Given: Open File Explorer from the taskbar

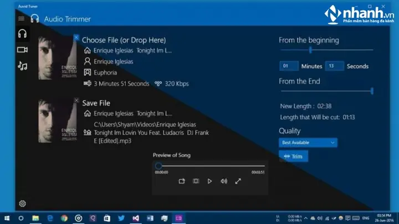Looking at the screenshot, I should coord(35,218).
